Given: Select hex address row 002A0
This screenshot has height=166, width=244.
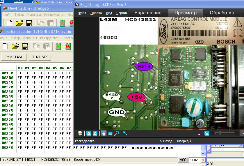Looking at the screenshot, I should click(x=8, y=124).
